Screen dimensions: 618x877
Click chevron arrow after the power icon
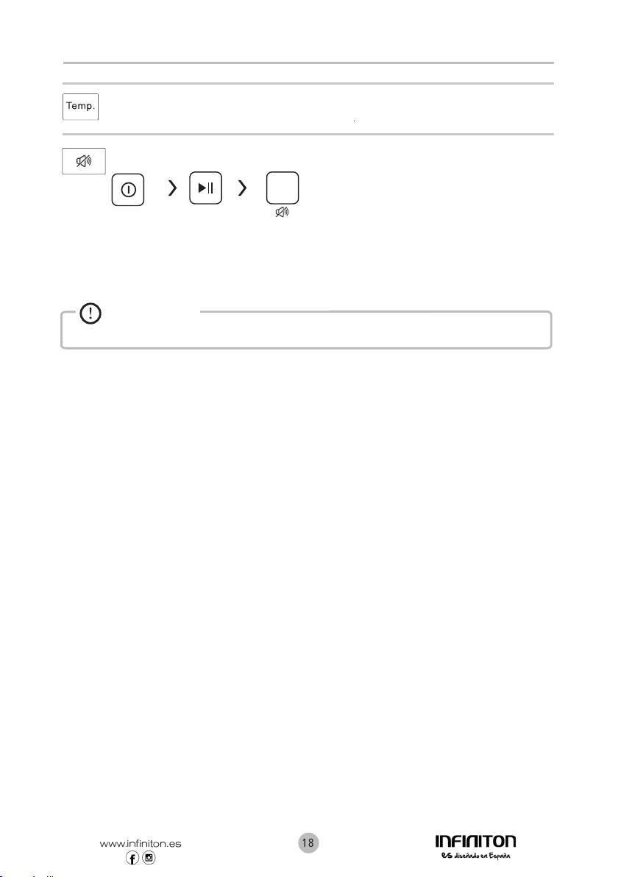click(172, 188)
